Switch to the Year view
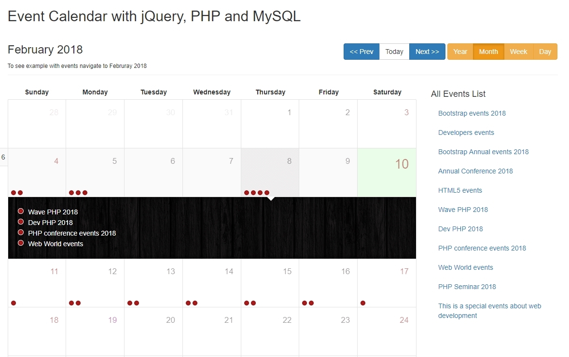The image size is (569, 357). [x=460, y=52]
